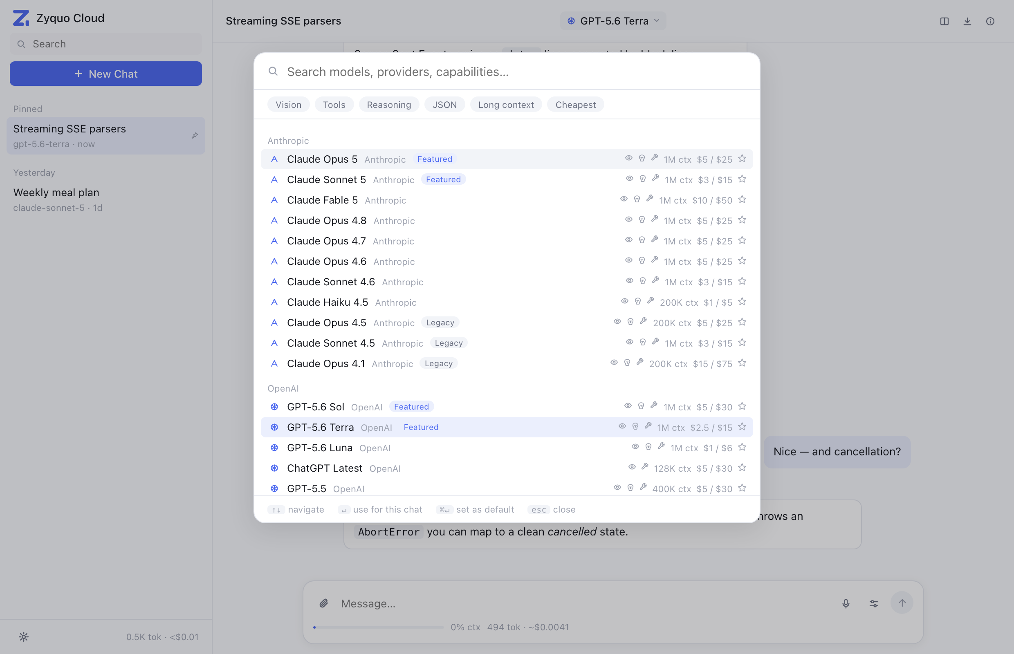Screen dimensions: 1014x654
Task: Filter by Long context models
Action: point(505,105)
